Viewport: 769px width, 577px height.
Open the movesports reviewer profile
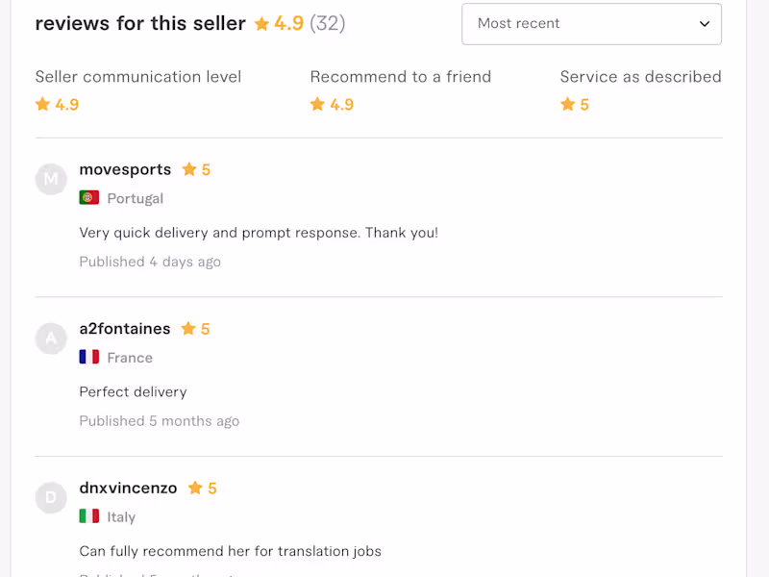point(125,169)
